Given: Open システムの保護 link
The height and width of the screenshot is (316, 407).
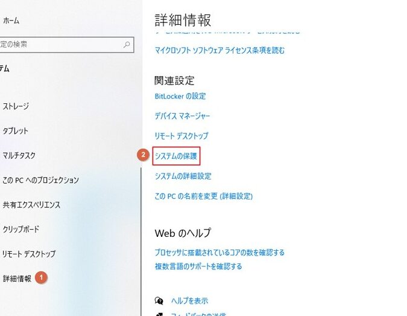Looking at the screenshot, I should coord(176,156).
